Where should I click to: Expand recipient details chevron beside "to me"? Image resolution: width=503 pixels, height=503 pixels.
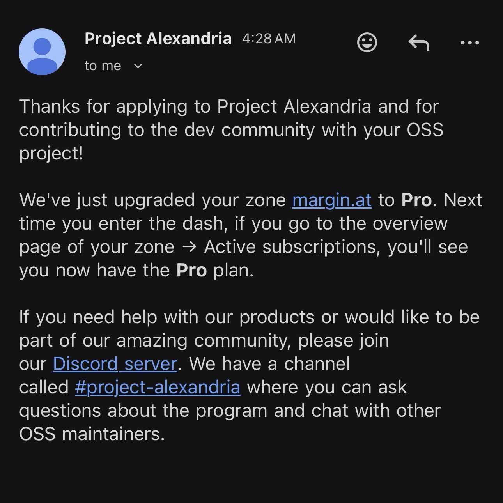pos(138,66)
